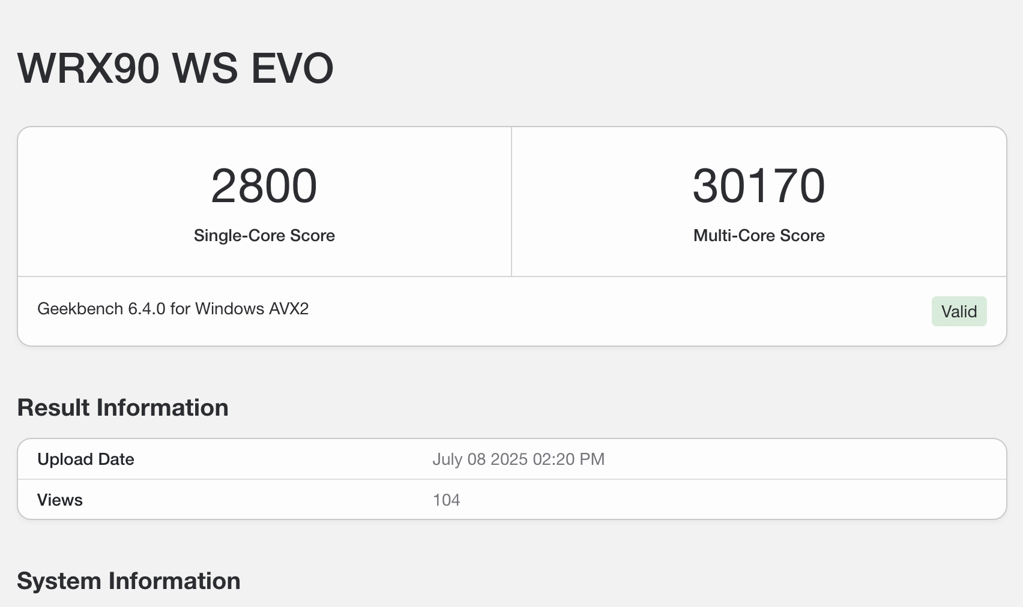This screenshot has height=607, width=1023.
Task: Click the word 'for' in version line
Action: [x=180, y=309]
